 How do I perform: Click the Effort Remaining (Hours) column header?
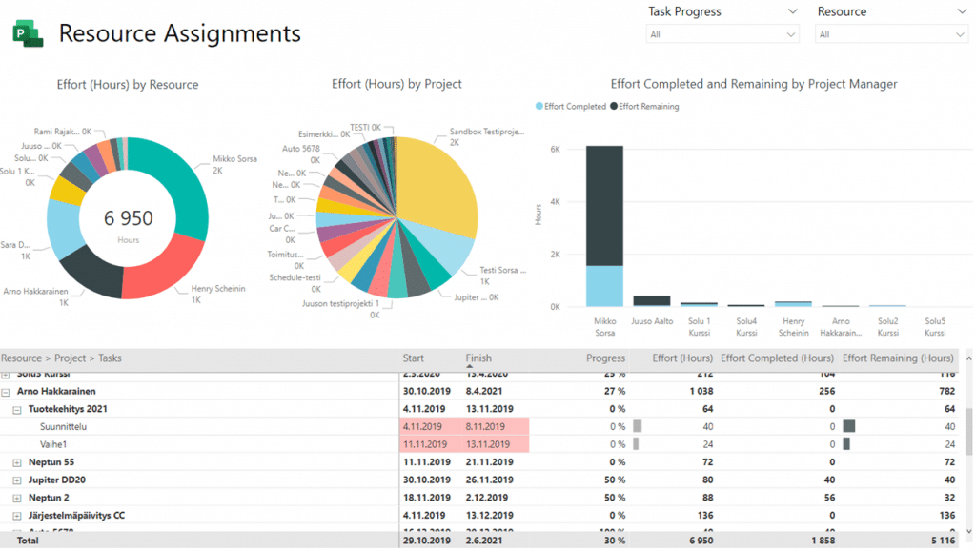(x=898, y=358)
